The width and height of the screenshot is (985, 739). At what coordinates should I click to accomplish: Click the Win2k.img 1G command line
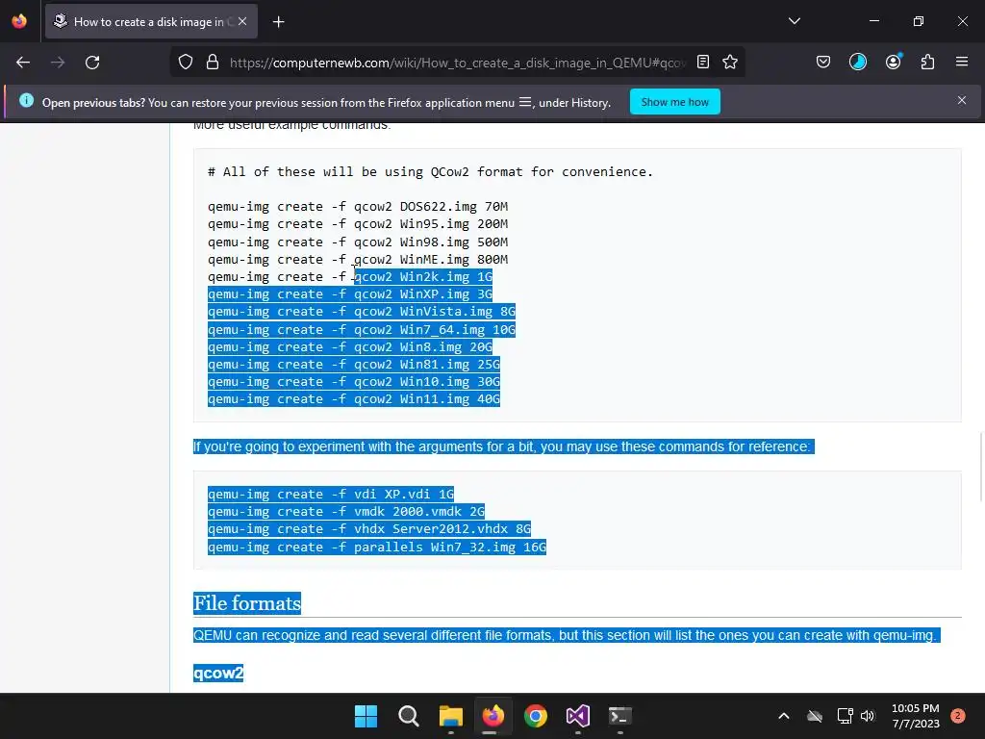350,276
